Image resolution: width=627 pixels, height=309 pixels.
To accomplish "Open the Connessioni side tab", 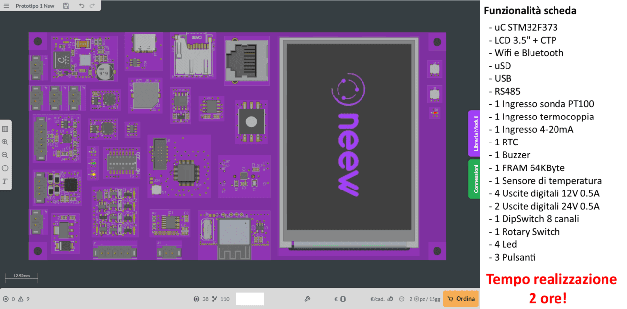I will tap(474, 179).
